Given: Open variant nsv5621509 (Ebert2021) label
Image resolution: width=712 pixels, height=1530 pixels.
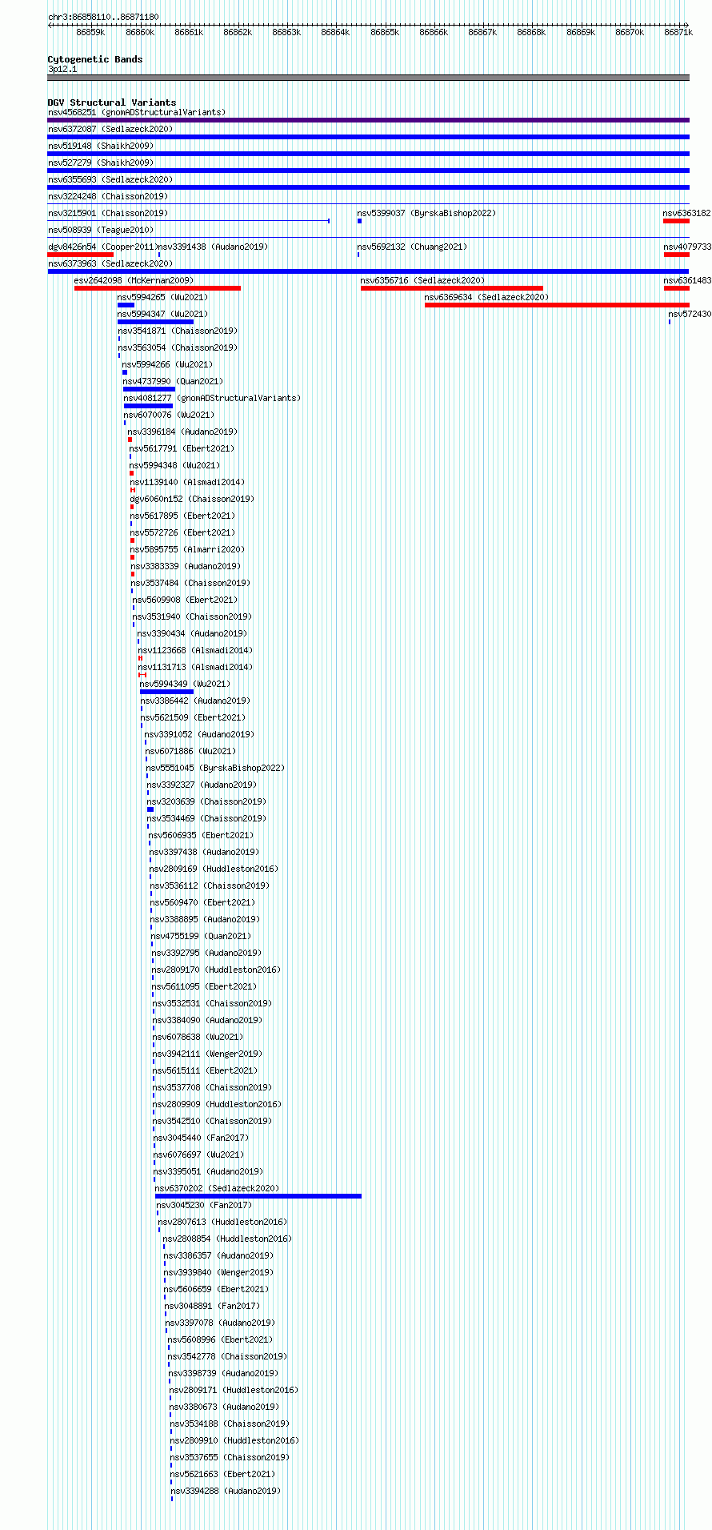Looking at the screenshot, I should click(x=194, y=717).
